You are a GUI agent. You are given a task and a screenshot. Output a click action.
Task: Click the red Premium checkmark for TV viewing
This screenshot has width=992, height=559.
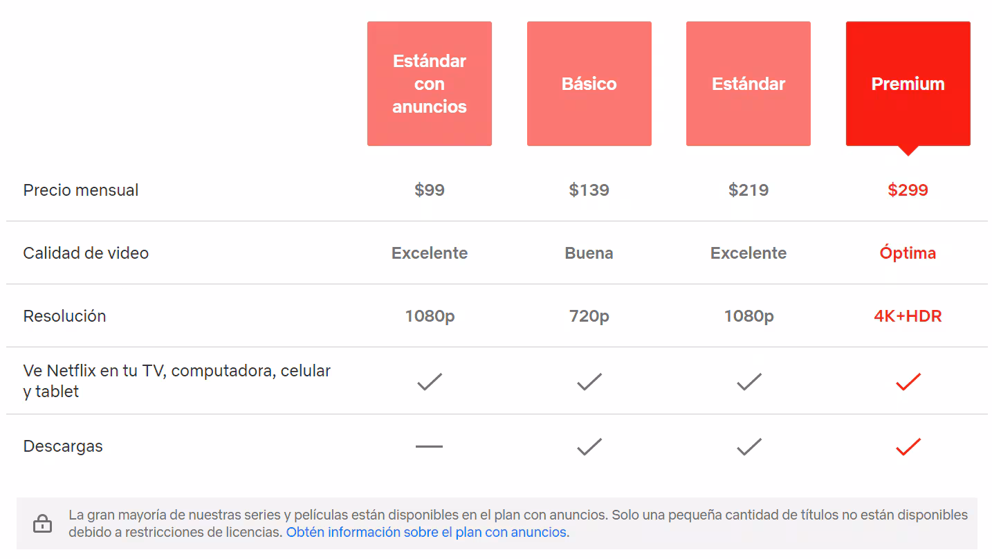point(908,381)
